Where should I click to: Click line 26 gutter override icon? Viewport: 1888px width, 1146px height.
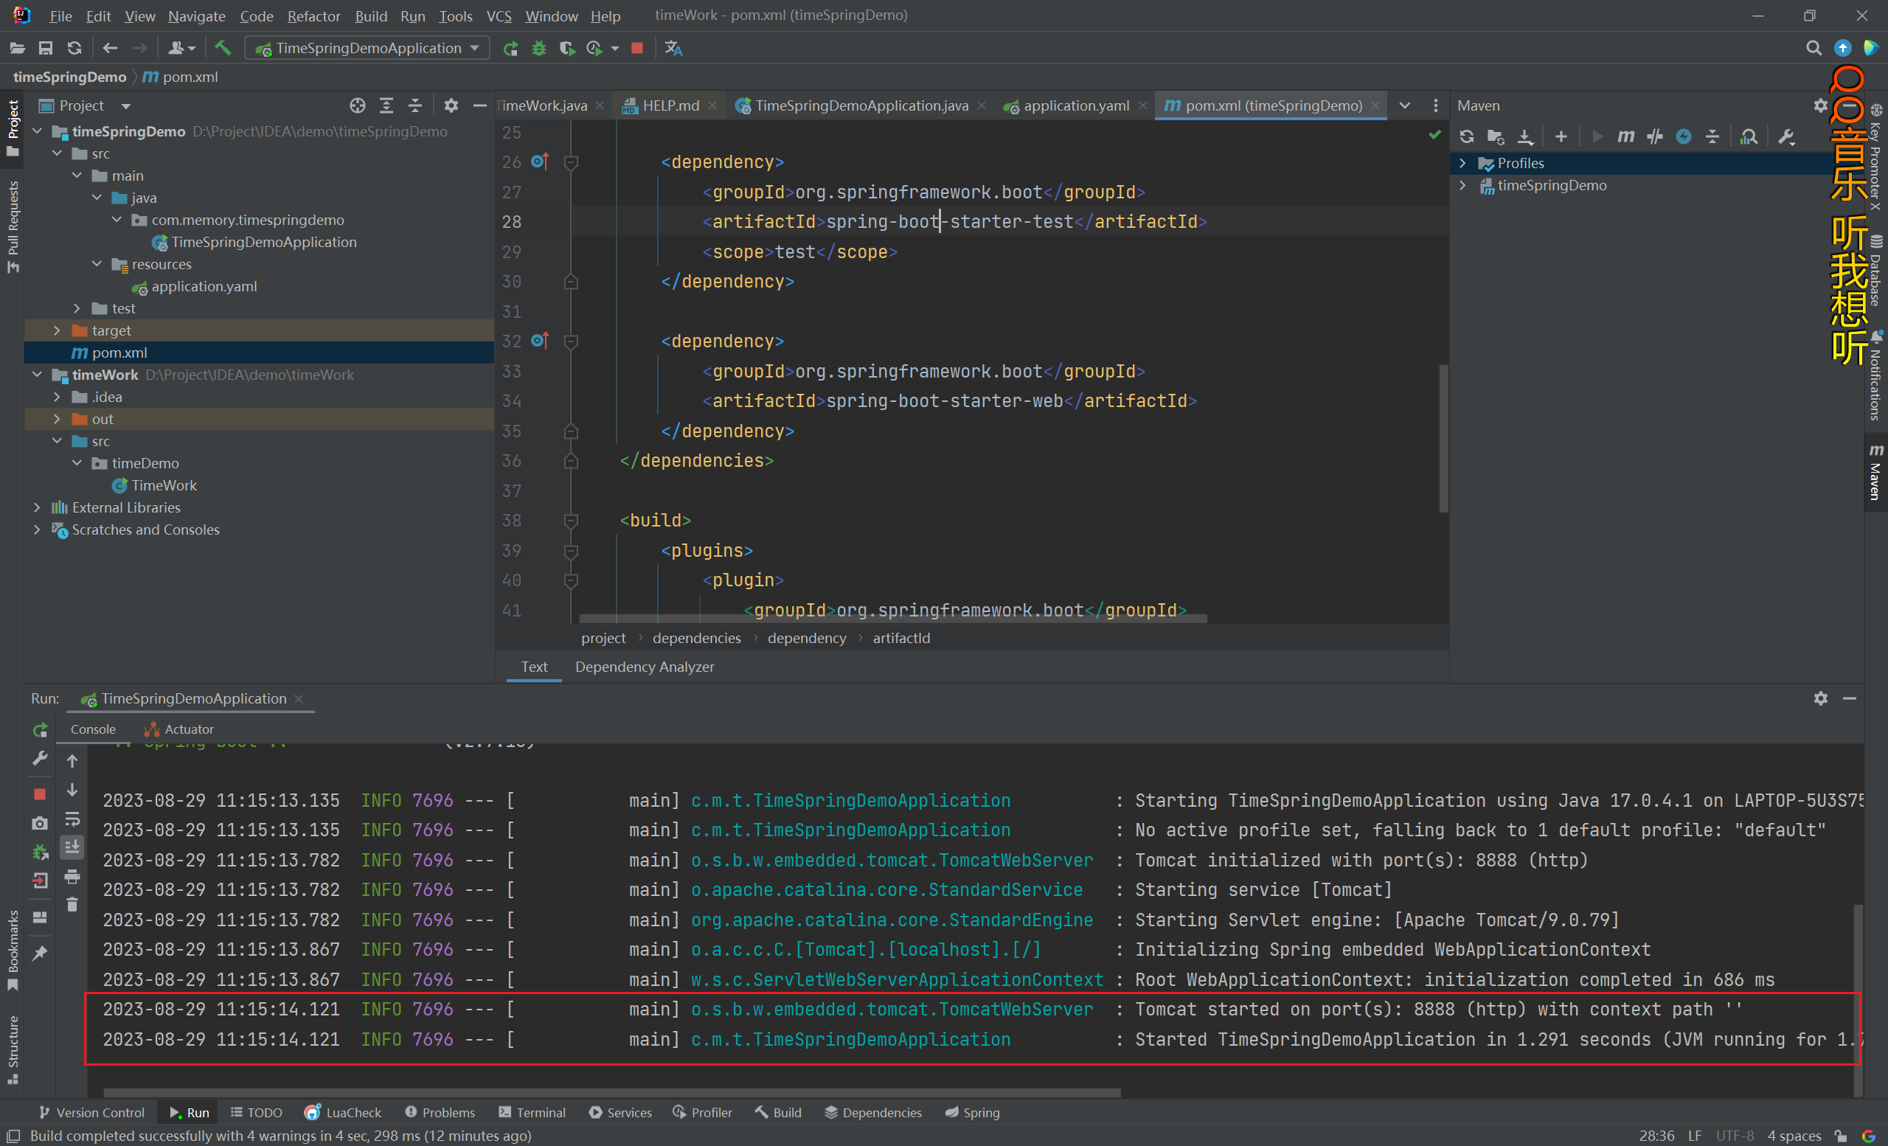tap(539, 161)
